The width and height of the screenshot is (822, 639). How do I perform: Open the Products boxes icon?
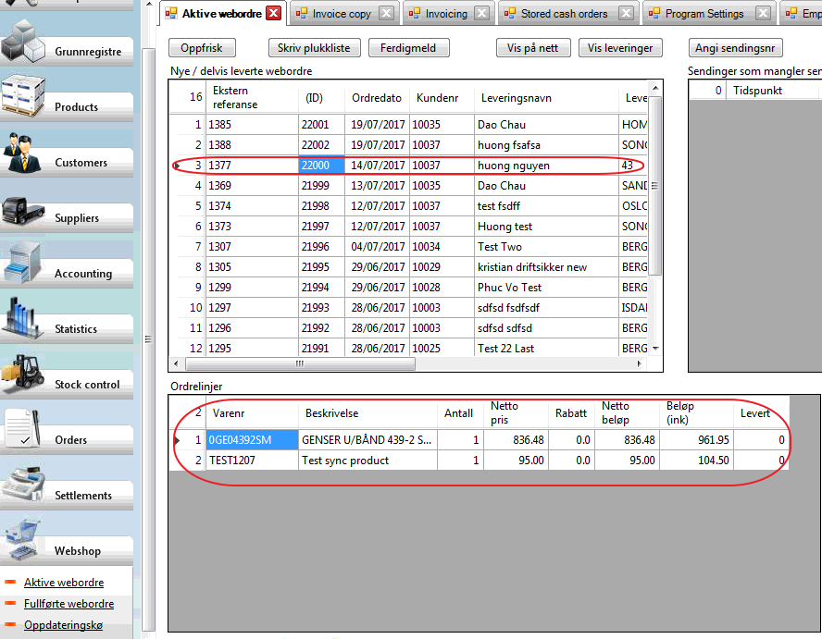(x=23, y=96)
